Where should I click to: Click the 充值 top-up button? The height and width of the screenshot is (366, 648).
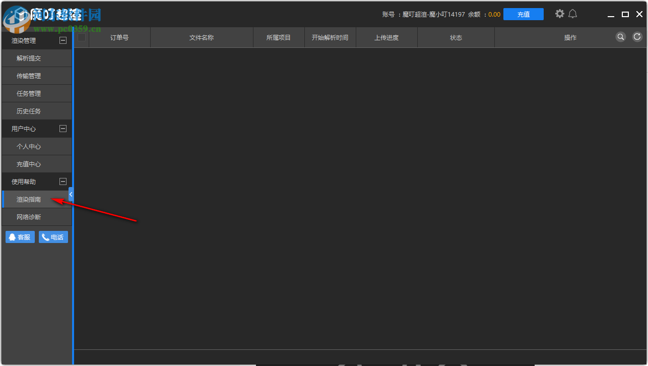[524, 14]
